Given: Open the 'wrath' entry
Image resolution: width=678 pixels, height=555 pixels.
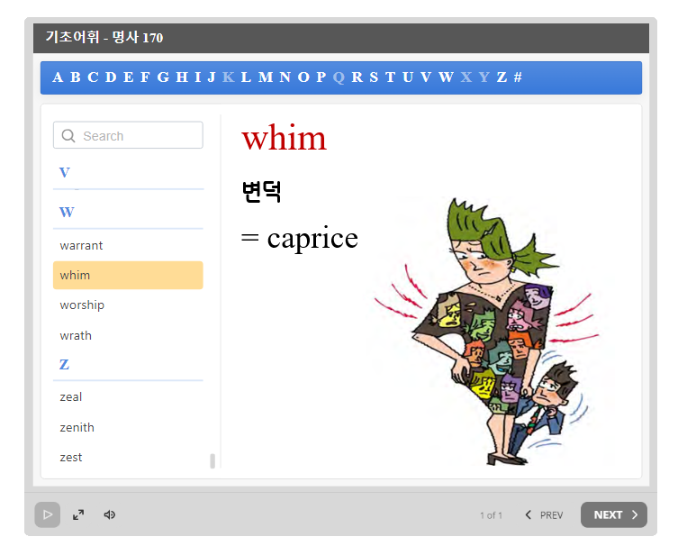Looking at the screenshot, I should (x=76, y=336).
